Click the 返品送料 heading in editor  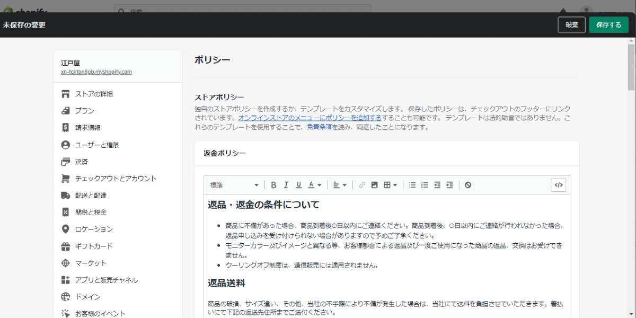click(x=226, y=283)
